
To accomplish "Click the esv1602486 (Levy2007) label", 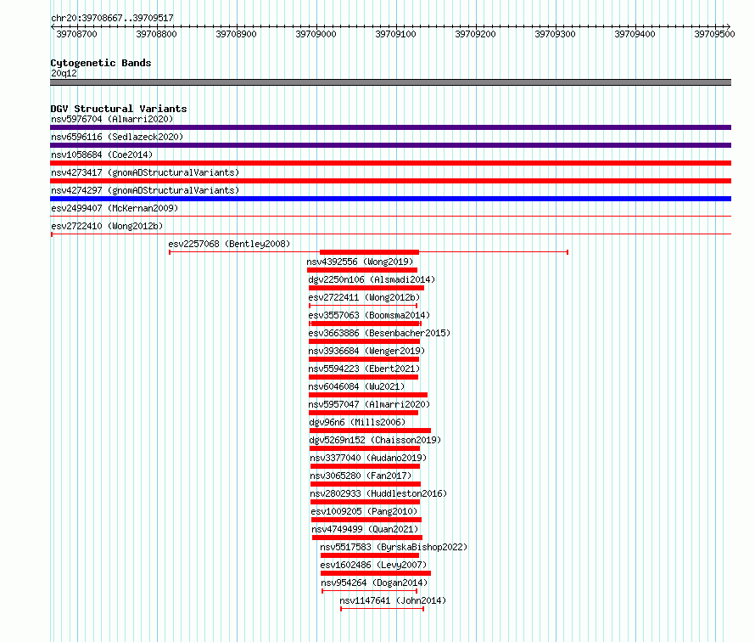I will pos(373,565).
